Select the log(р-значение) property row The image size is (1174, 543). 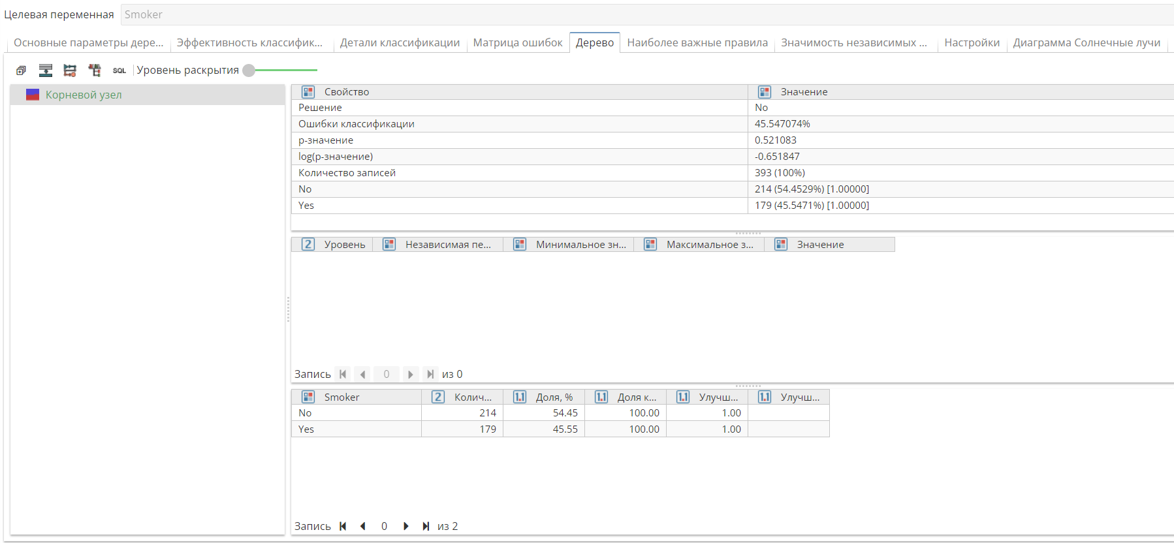(733, 157)
